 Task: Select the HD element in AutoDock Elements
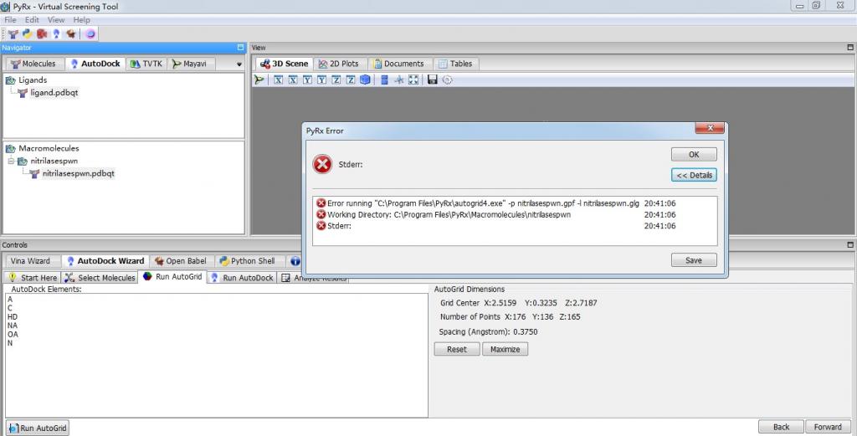click(13, 317)
